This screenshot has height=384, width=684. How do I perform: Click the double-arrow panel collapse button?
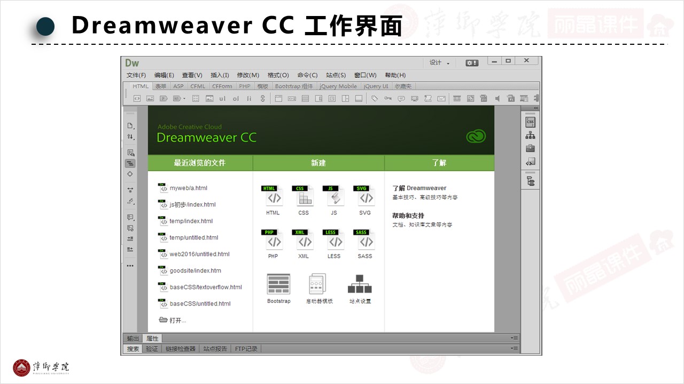(x=536, y=108)
